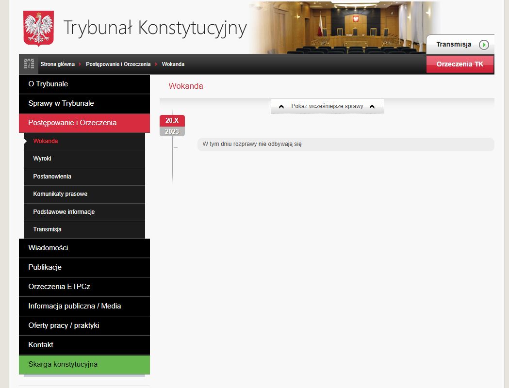Click the Wokanda breadcrumb item
This screenshot has height=388, width=509.
173,64
